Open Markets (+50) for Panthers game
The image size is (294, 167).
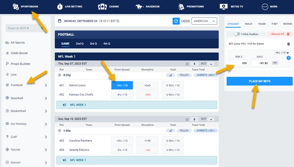pos(205,130)
